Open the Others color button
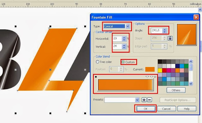Screen dimensions: 202x123 pyautogui.click(x=176, y=90)
